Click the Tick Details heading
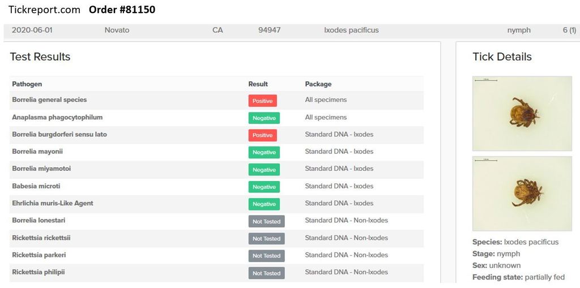The image size is (580, 288). (x=502, y=57)
